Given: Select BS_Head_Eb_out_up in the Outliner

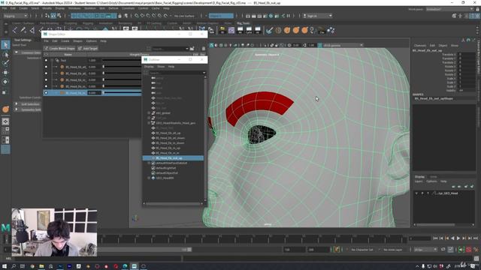Looking at the screenshot, I should point(173,158).
